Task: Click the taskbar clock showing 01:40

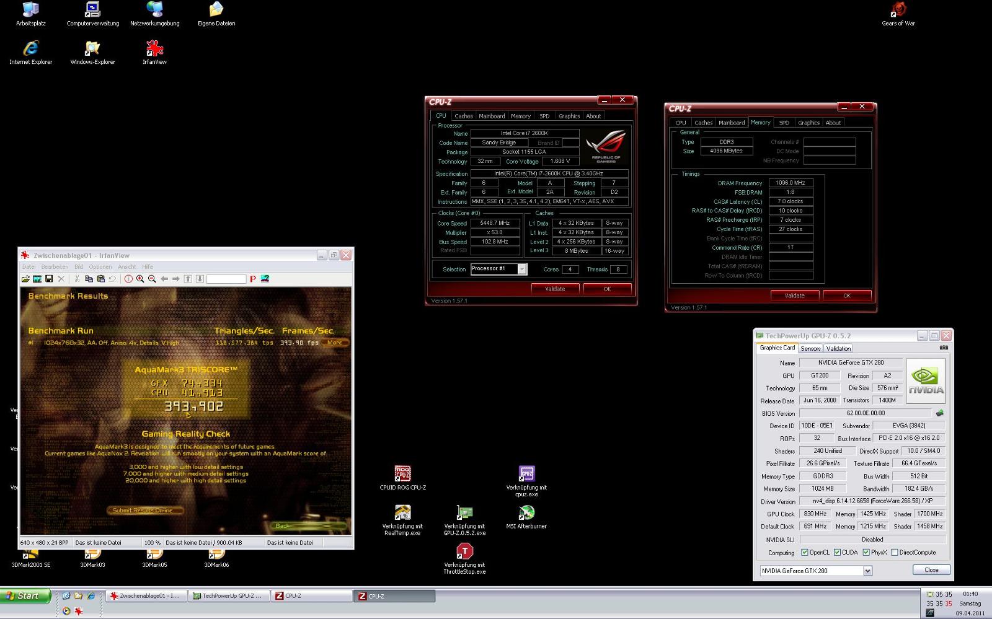Action: 970,594
